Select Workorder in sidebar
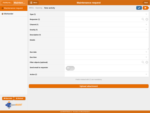 (14, 14)
